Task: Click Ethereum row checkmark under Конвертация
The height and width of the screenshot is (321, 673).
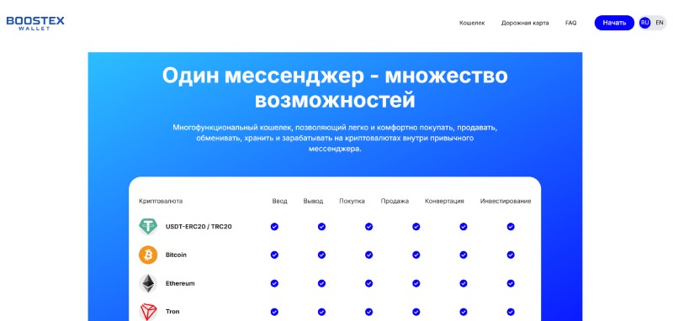Action: 464,283
